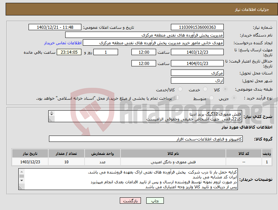Click the بازگشت (back) button
The image size is (278, 210).
(x=130, y=201)
